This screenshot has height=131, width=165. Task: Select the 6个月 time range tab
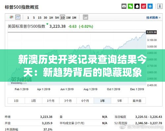click(85, 101)
